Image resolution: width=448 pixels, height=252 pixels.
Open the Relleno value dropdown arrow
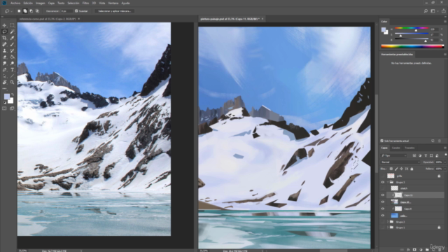point(445,169)
